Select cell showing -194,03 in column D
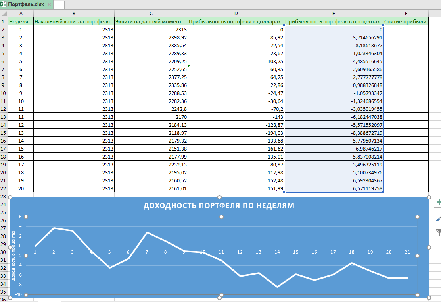Screen dimensions: 441x302 236,133
